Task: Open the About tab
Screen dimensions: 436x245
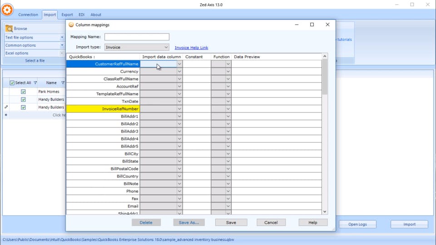Action: pos(96,15)
